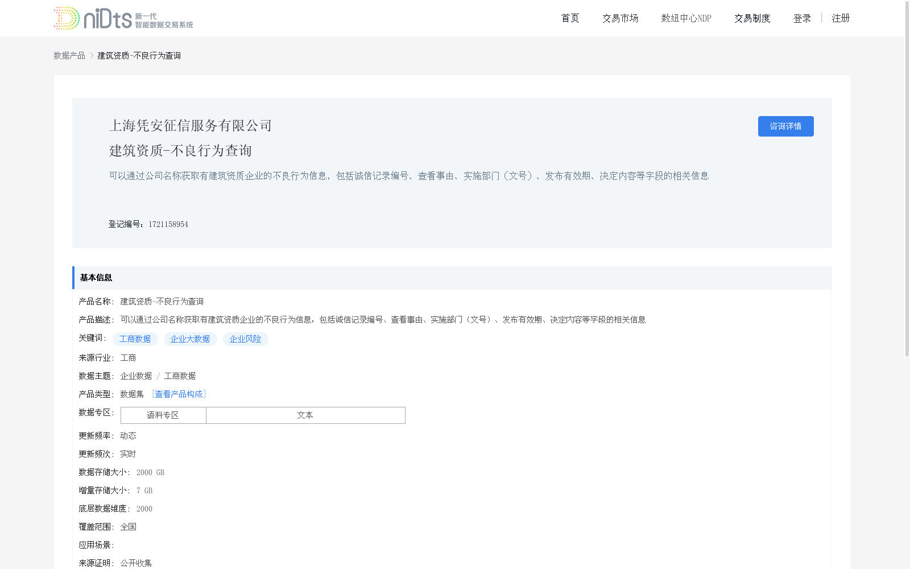Open the 首页 menu item
The height and width of the screenshot is (569, 910).
pyautogui.click(x=570, y=18)
